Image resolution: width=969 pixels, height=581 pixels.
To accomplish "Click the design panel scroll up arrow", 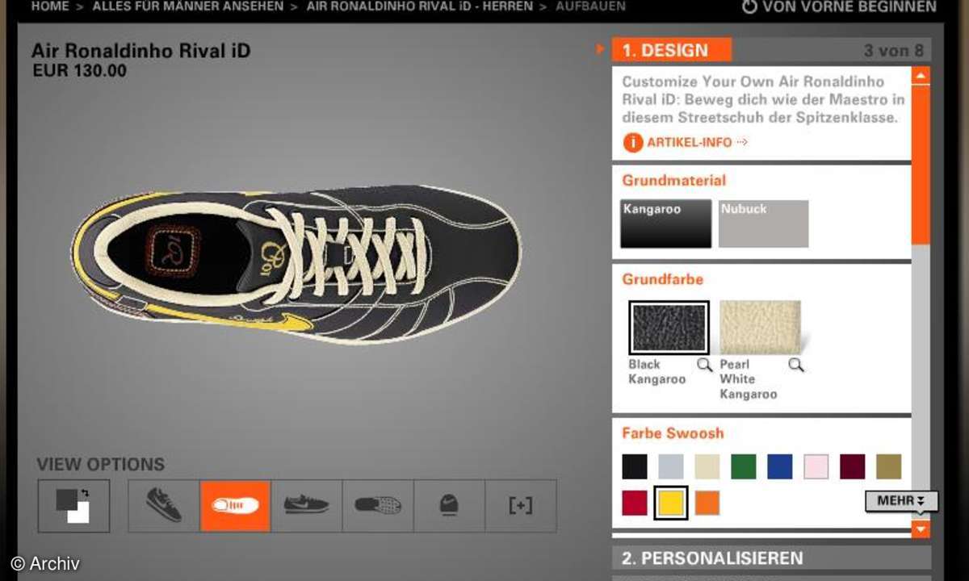I will coord(921,77).
